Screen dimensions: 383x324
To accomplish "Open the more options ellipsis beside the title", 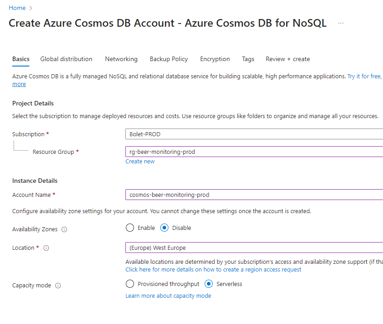I will pyautogui.click(x=341, y=23).
